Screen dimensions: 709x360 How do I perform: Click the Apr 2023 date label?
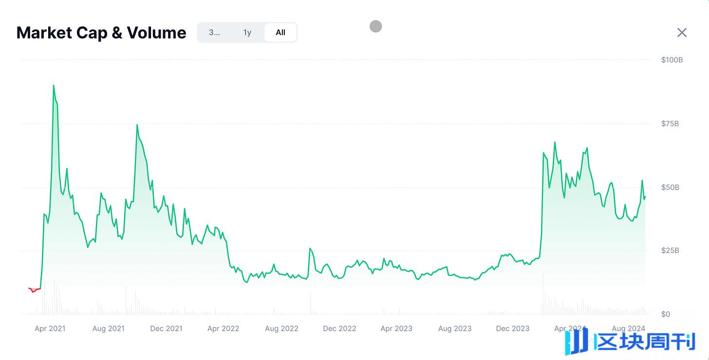coord(397,329)
